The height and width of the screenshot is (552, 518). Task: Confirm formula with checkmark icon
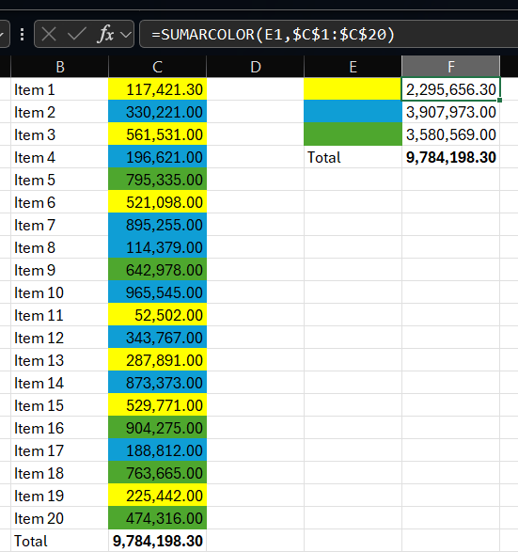[x=77, y=35]
